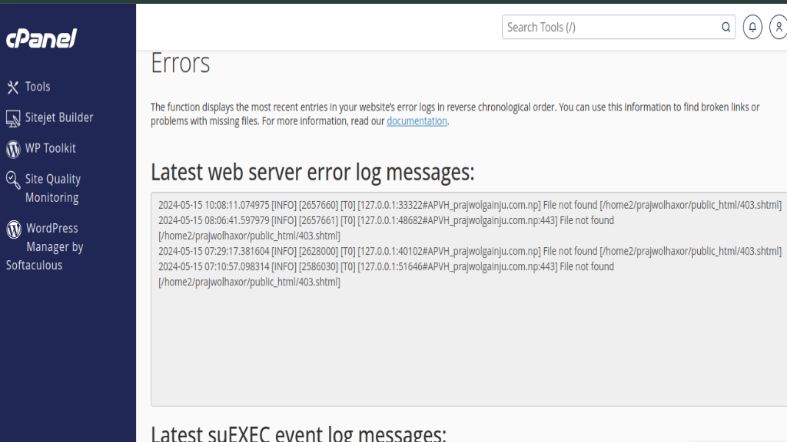787x442 pixels.
Task: Open Sitejet Builder from the sidebar
Action: (x=58, y=117)
